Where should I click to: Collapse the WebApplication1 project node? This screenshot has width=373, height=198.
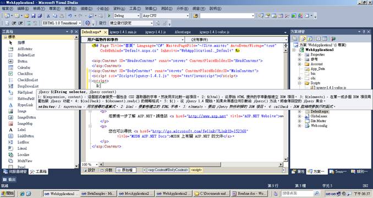[x=294, y=50]
